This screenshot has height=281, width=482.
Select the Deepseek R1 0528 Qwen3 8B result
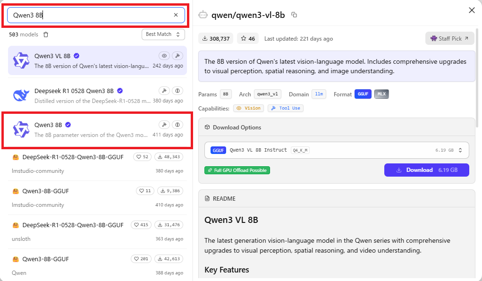coord(97,95)
